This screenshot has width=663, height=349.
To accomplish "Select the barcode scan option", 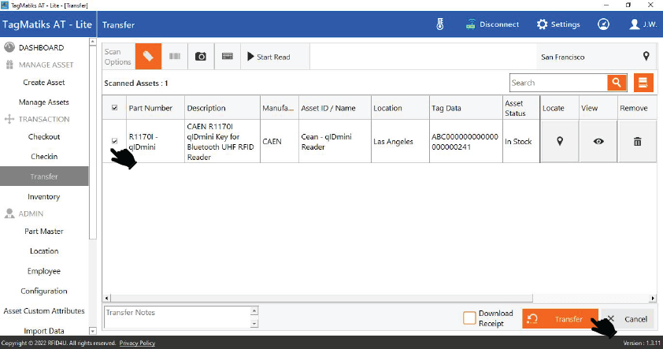I will click(175, 57).
